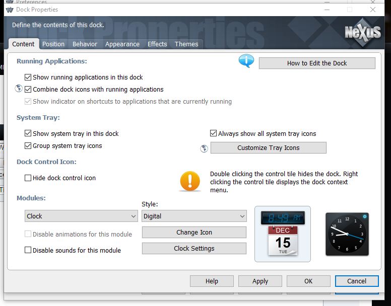Toggle Always show all system tray icons
Viewport: 391px width, 306px height.
click(214, 134)
